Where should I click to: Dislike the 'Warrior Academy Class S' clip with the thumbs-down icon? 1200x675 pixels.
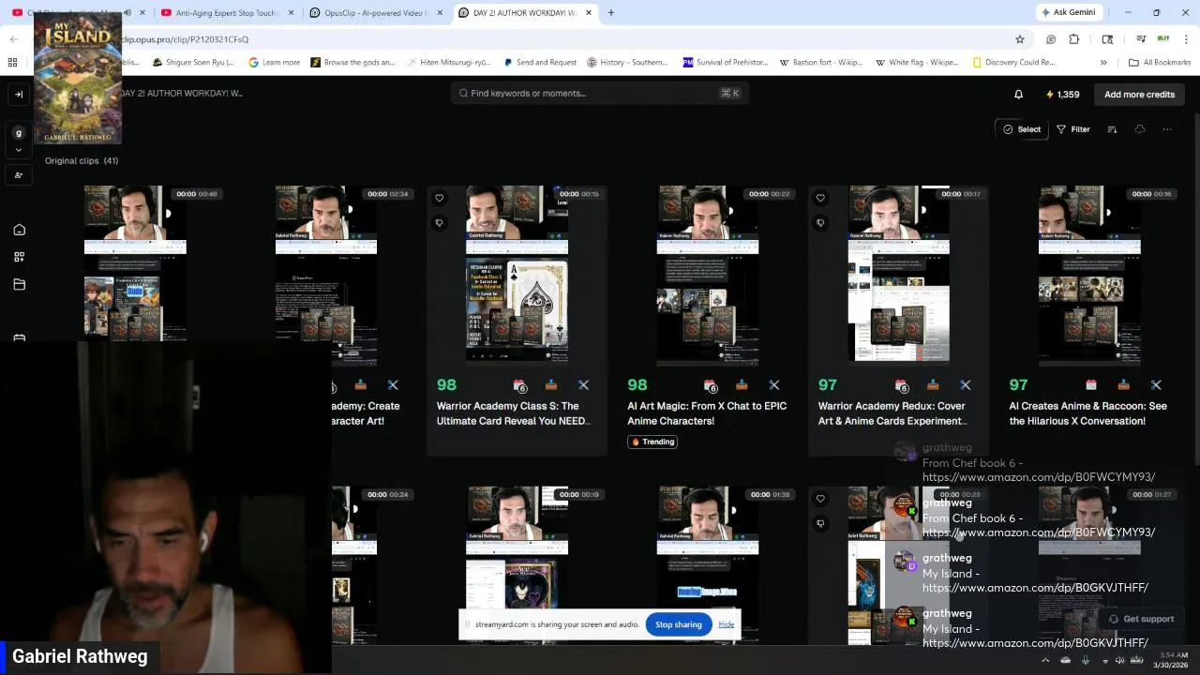(x=440, y=223)
